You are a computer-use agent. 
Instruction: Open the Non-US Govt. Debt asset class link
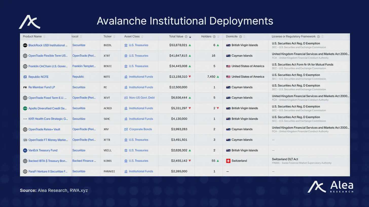pos(142,98)
